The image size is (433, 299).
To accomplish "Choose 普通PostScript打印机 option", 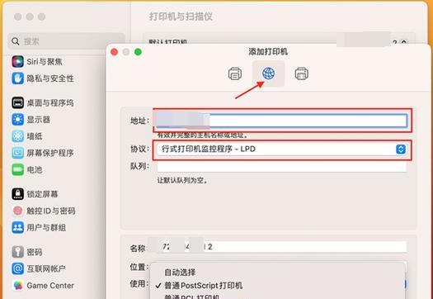I will click(203, 286).
